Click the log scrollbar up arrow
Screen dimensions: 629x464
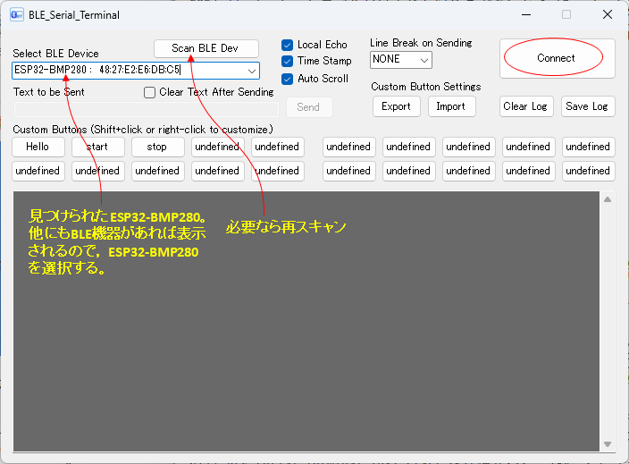608,199
